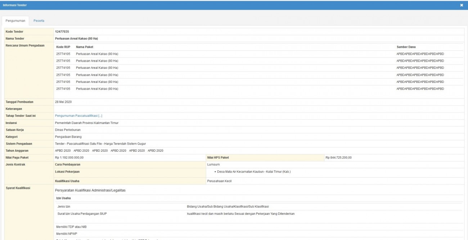Screen dimensions: 468x240
Task: Click the Perusahaan Kecil qualification value
Action: click(x=219, y=181)
